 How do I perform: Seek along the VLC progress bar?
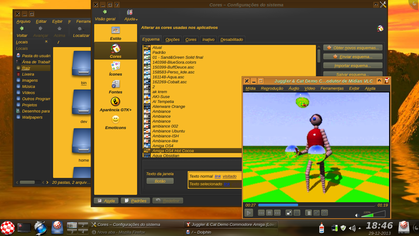click(x=317, y=205)
